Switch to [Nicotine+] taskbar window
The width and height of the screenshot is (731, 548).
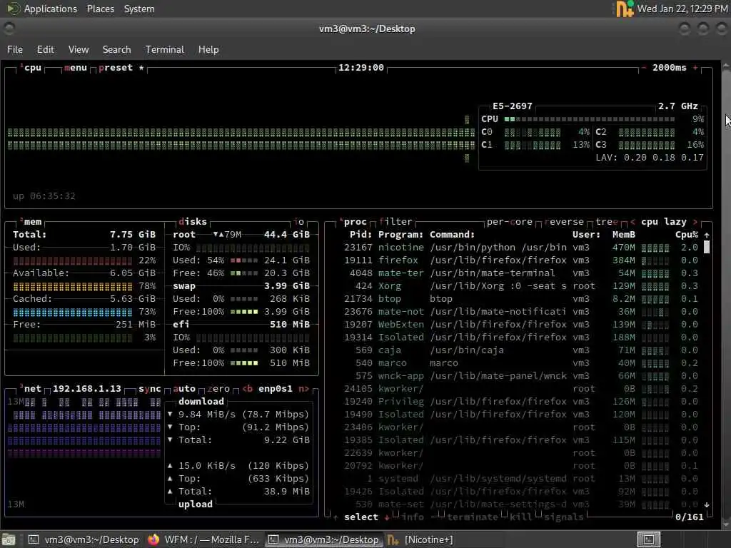[x=420, y=539]
